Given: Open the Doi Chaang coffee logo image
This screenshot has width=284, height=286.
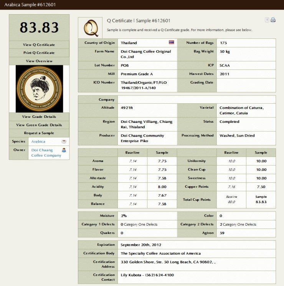Looking at the screenshot, I should point(39,89).
